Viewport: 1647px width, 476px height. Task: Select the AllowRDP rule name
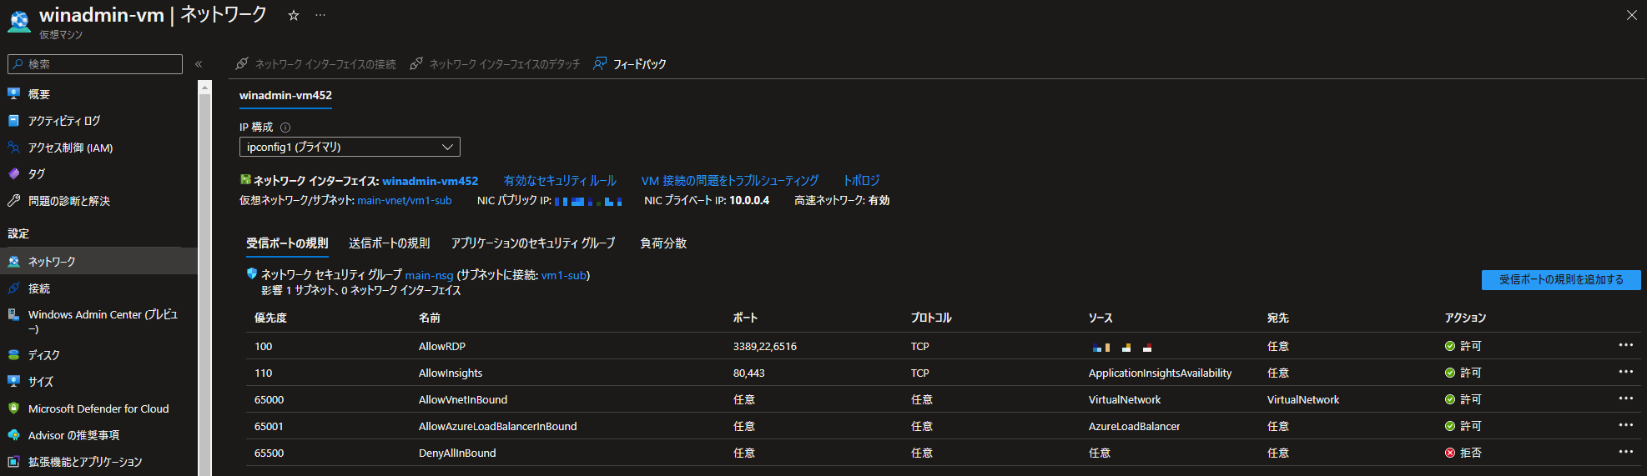[442, 347]
